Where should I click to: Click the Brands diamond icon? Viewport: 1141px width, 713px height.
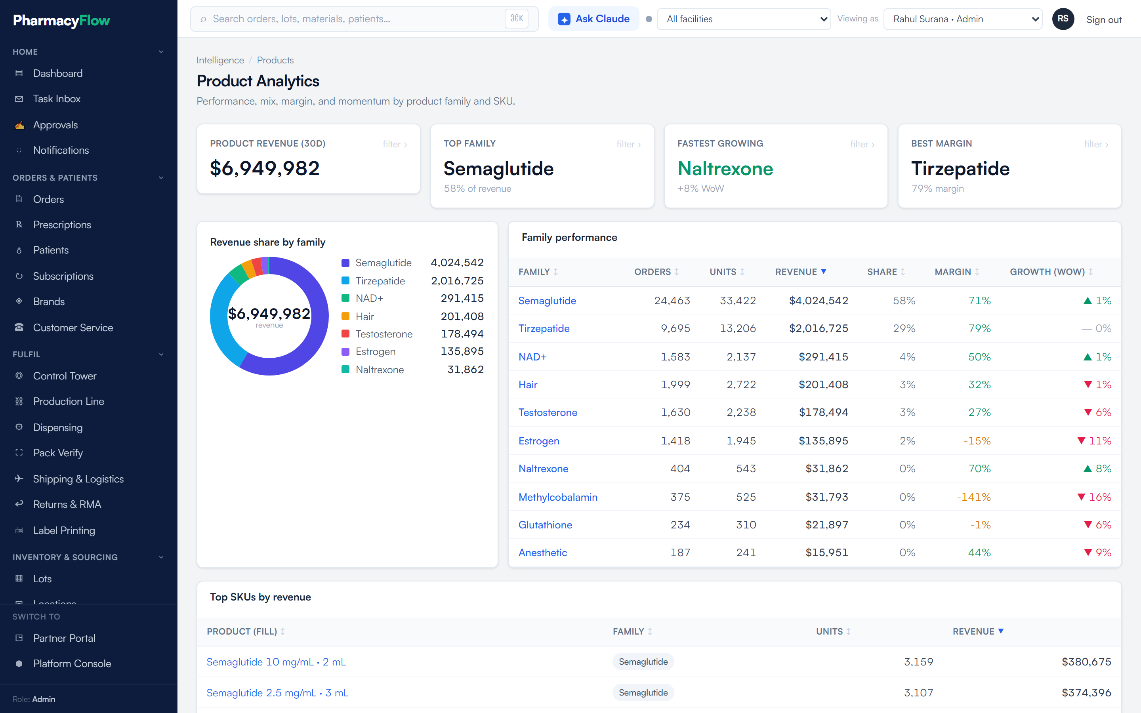pos(19,301)
